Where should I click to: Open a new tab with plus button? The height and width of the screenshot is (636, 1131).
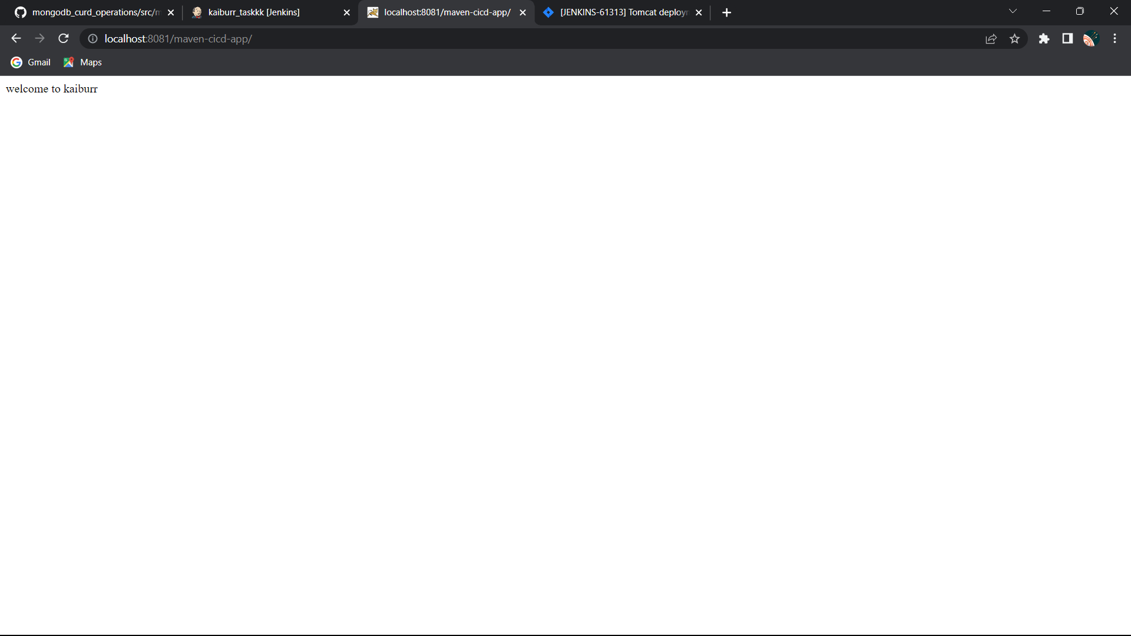[726, 12]
